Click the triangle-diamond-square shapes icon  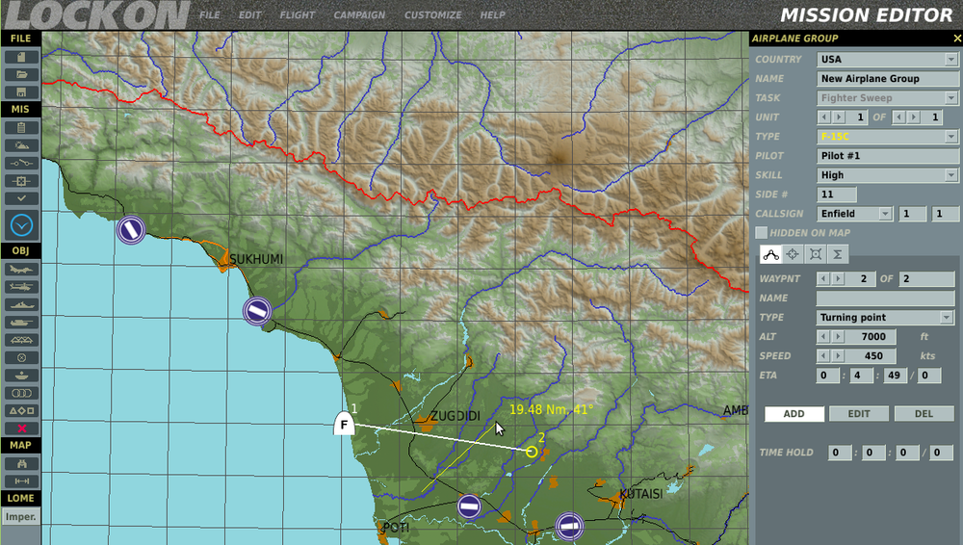pyautogui.click(x=21, y=411)
